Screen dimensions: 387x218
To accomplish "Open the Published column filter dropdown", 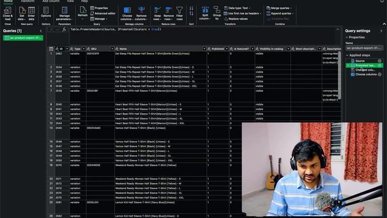I will (x=227, y=49).
